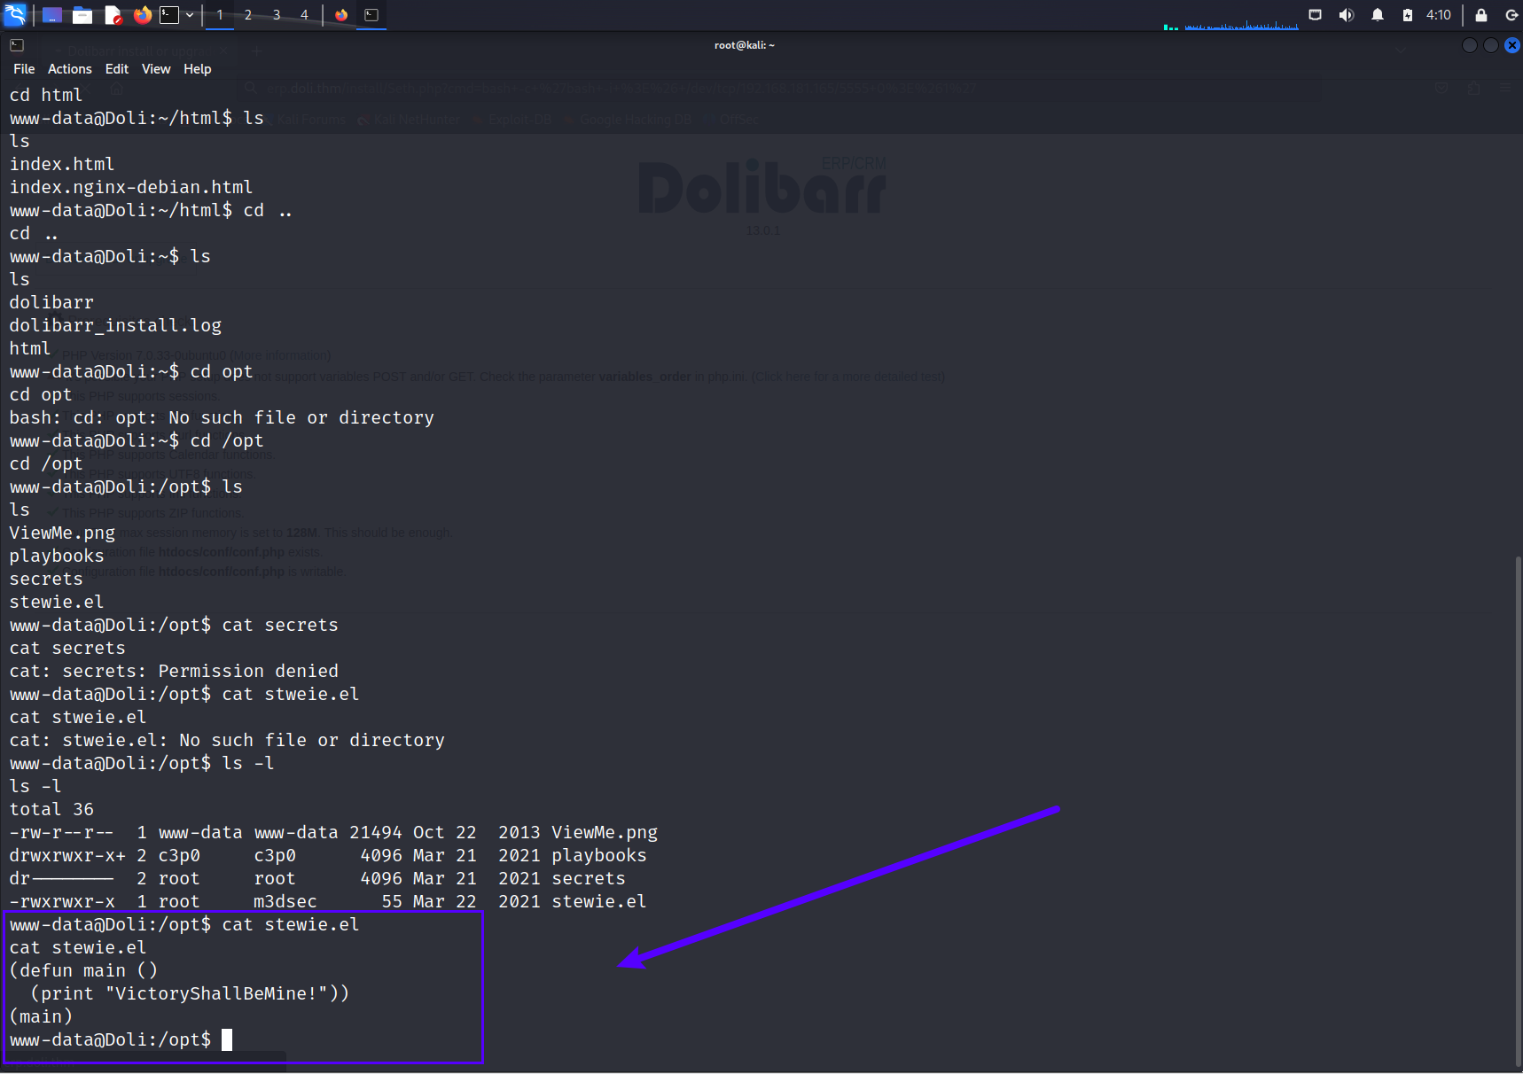Launch Firefox from the panel launcher

click(142, 15)
